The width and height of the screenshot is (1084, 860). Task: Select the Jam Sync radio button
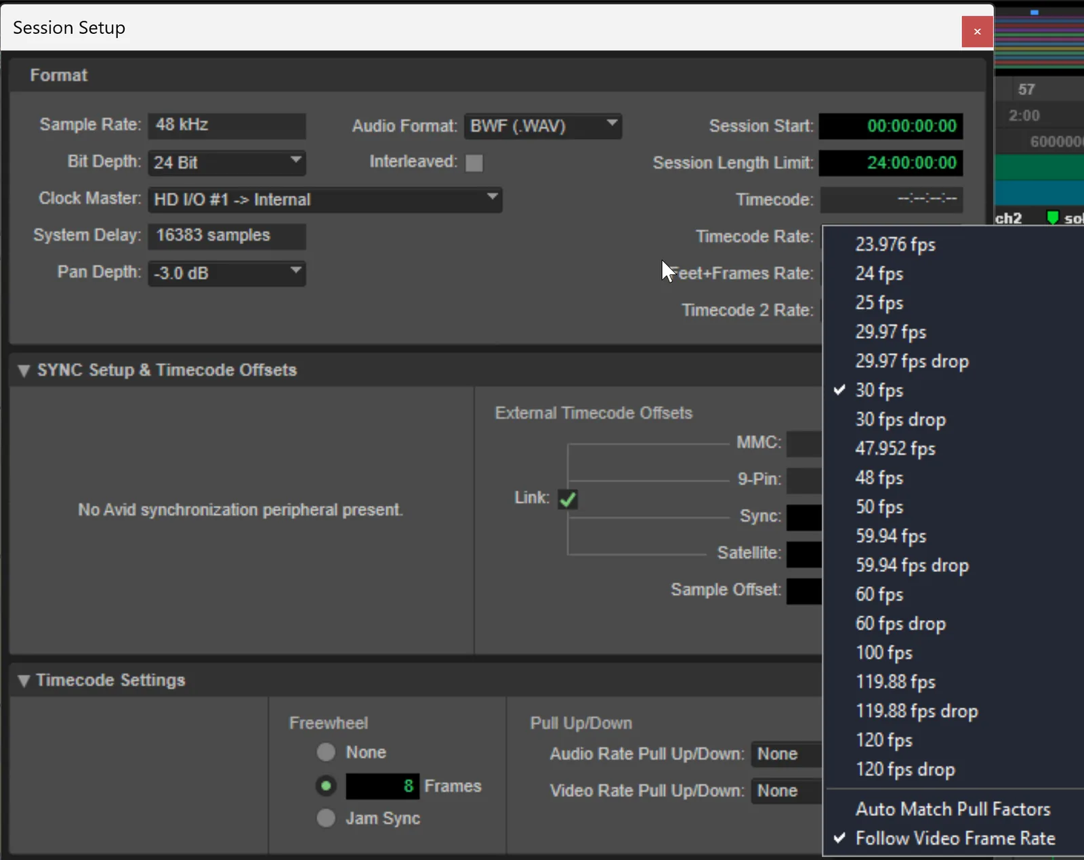tap(326, 818)
